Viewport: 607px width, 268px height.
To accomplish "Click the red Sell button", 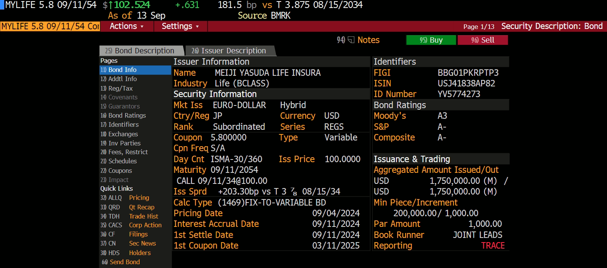I will (x=483, y=40).
